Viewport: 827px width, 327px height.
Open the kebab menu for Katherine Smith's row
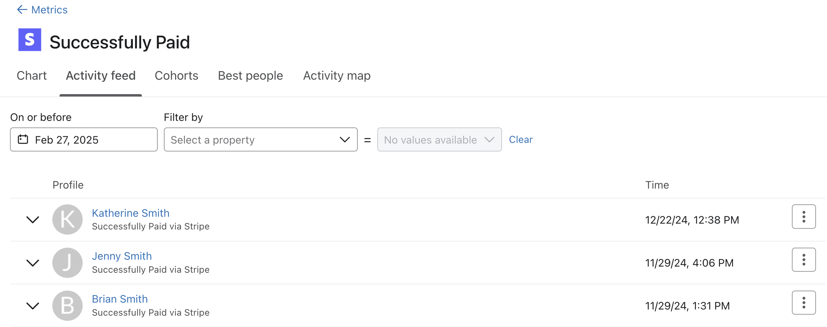(804, 216)
